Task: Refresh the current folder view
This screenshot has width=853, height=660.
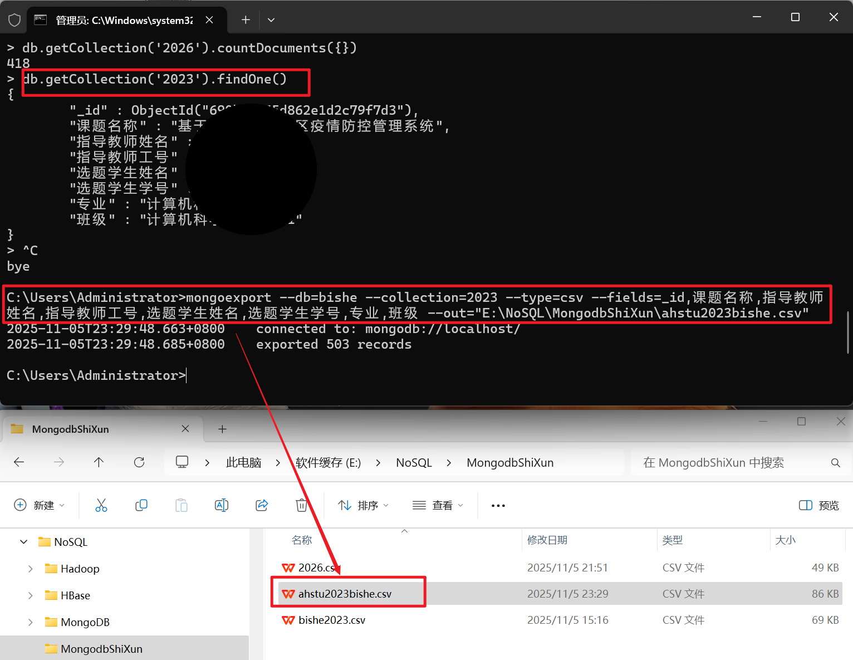Action: (x=139, y=462)
